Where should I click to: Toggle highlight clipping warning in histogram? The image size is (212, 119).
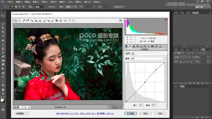click(x=166, y=20)
